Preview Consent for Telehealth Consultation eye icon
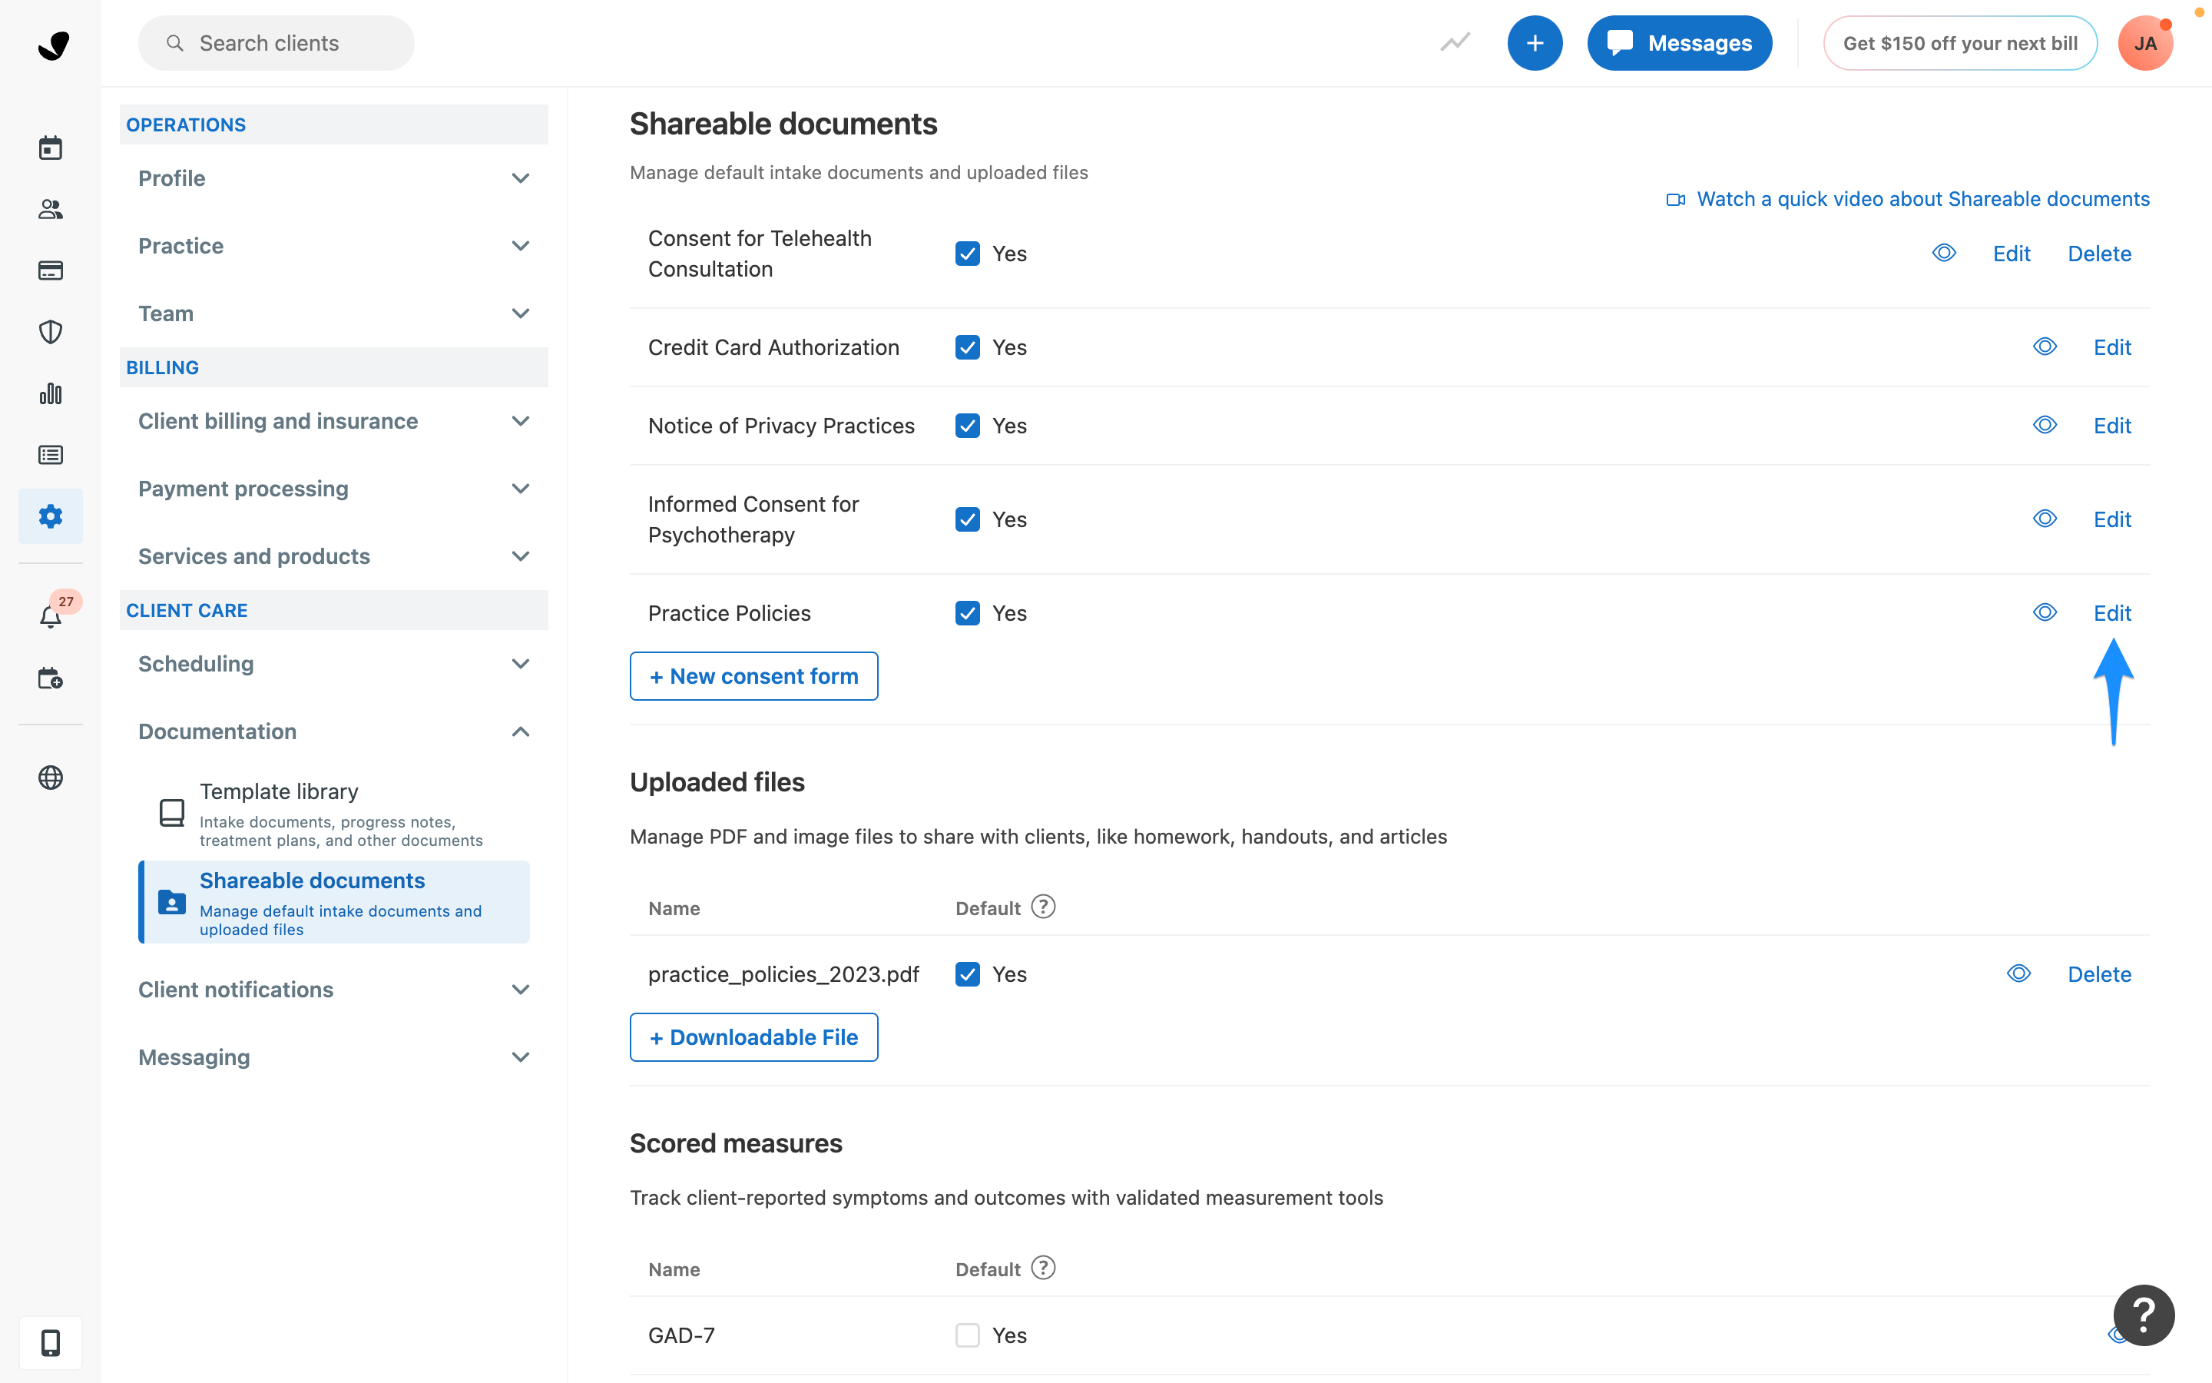The height and width of the screenshot is (1383, 2212). [x=1944, y=253]
